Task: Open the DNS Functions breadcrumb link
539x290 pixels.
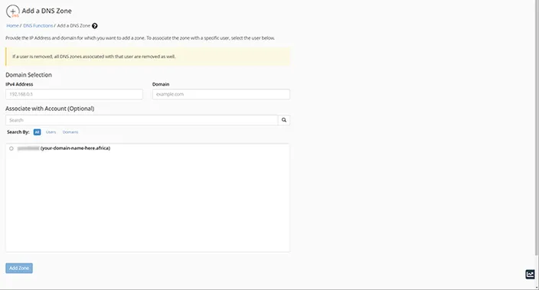Action: (x=38, y=26)
